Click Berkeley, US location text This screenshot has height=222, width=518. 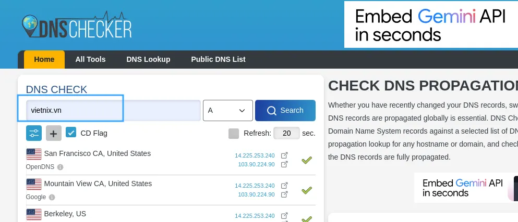(65, 214)
